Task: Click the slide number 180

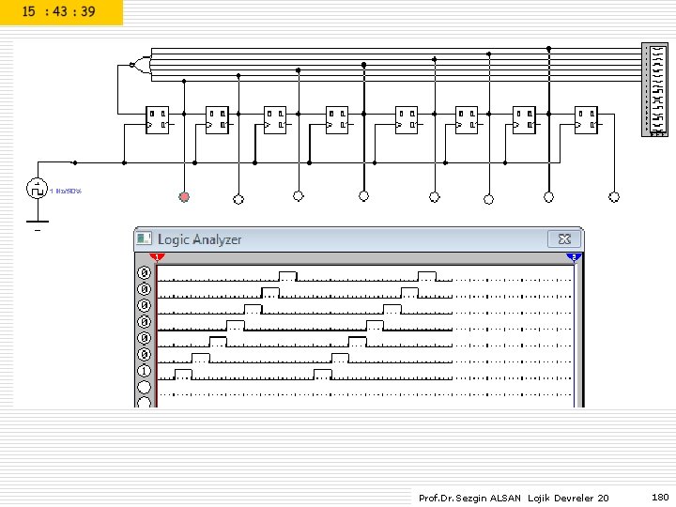Action: point(660,497)
